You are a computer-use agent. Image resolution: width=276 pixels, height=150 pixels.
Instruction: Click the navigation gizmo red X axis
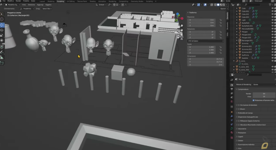(182, 18)
